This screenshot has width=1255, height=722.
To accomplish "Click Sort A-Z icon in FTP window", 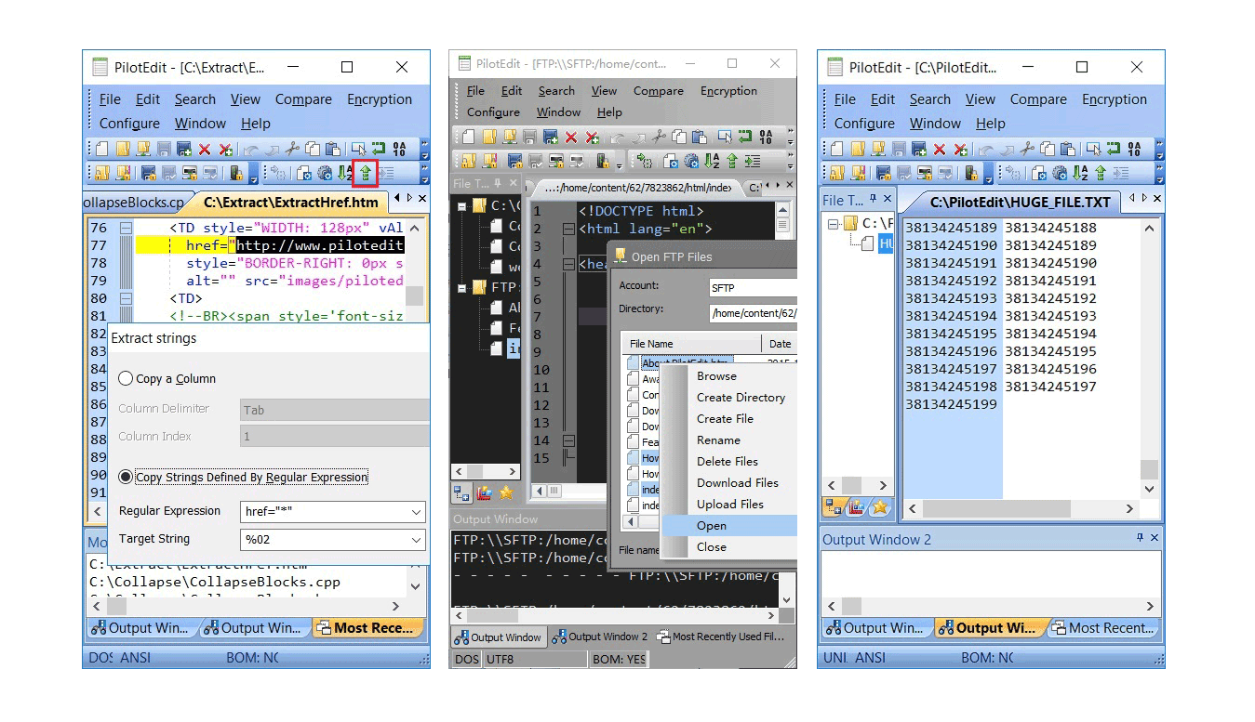I will [x=712, y=161].
